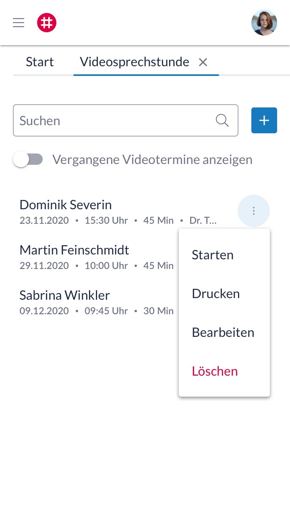
Task: Switch to the Start tab
Action: coord(40,62)
